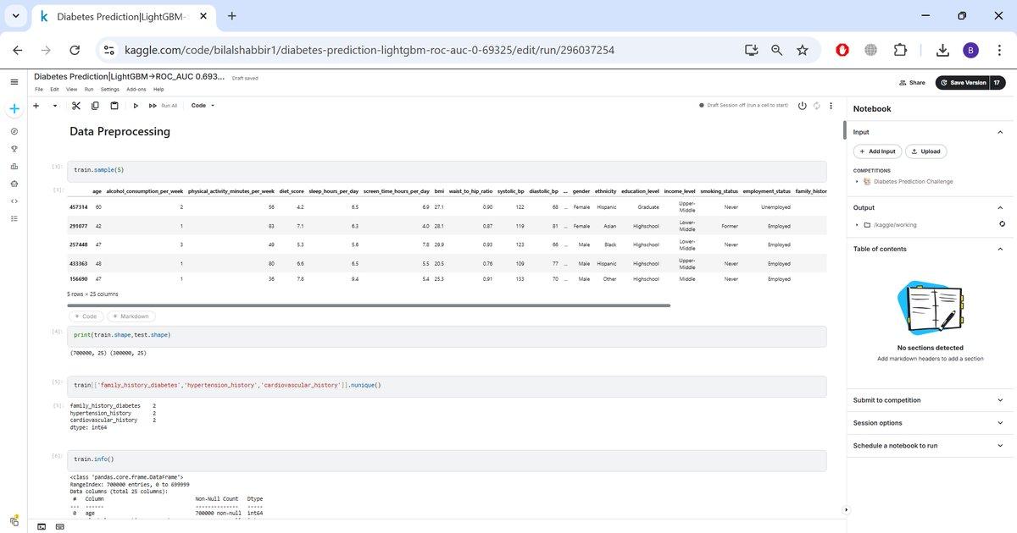Screen dimensions: 1017x533
Task: Open the trophy Competitions icon in sidebar
Action: [14, 149]
